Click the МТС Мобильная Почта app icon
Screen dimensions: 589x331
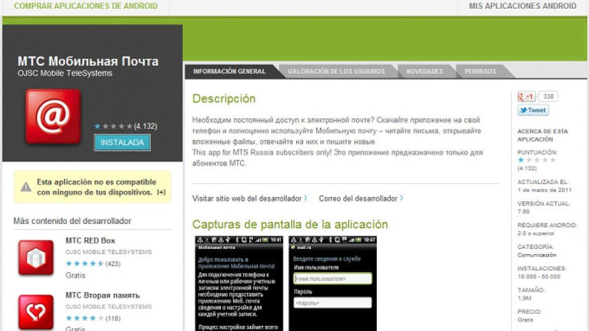[x=53, y=116]
